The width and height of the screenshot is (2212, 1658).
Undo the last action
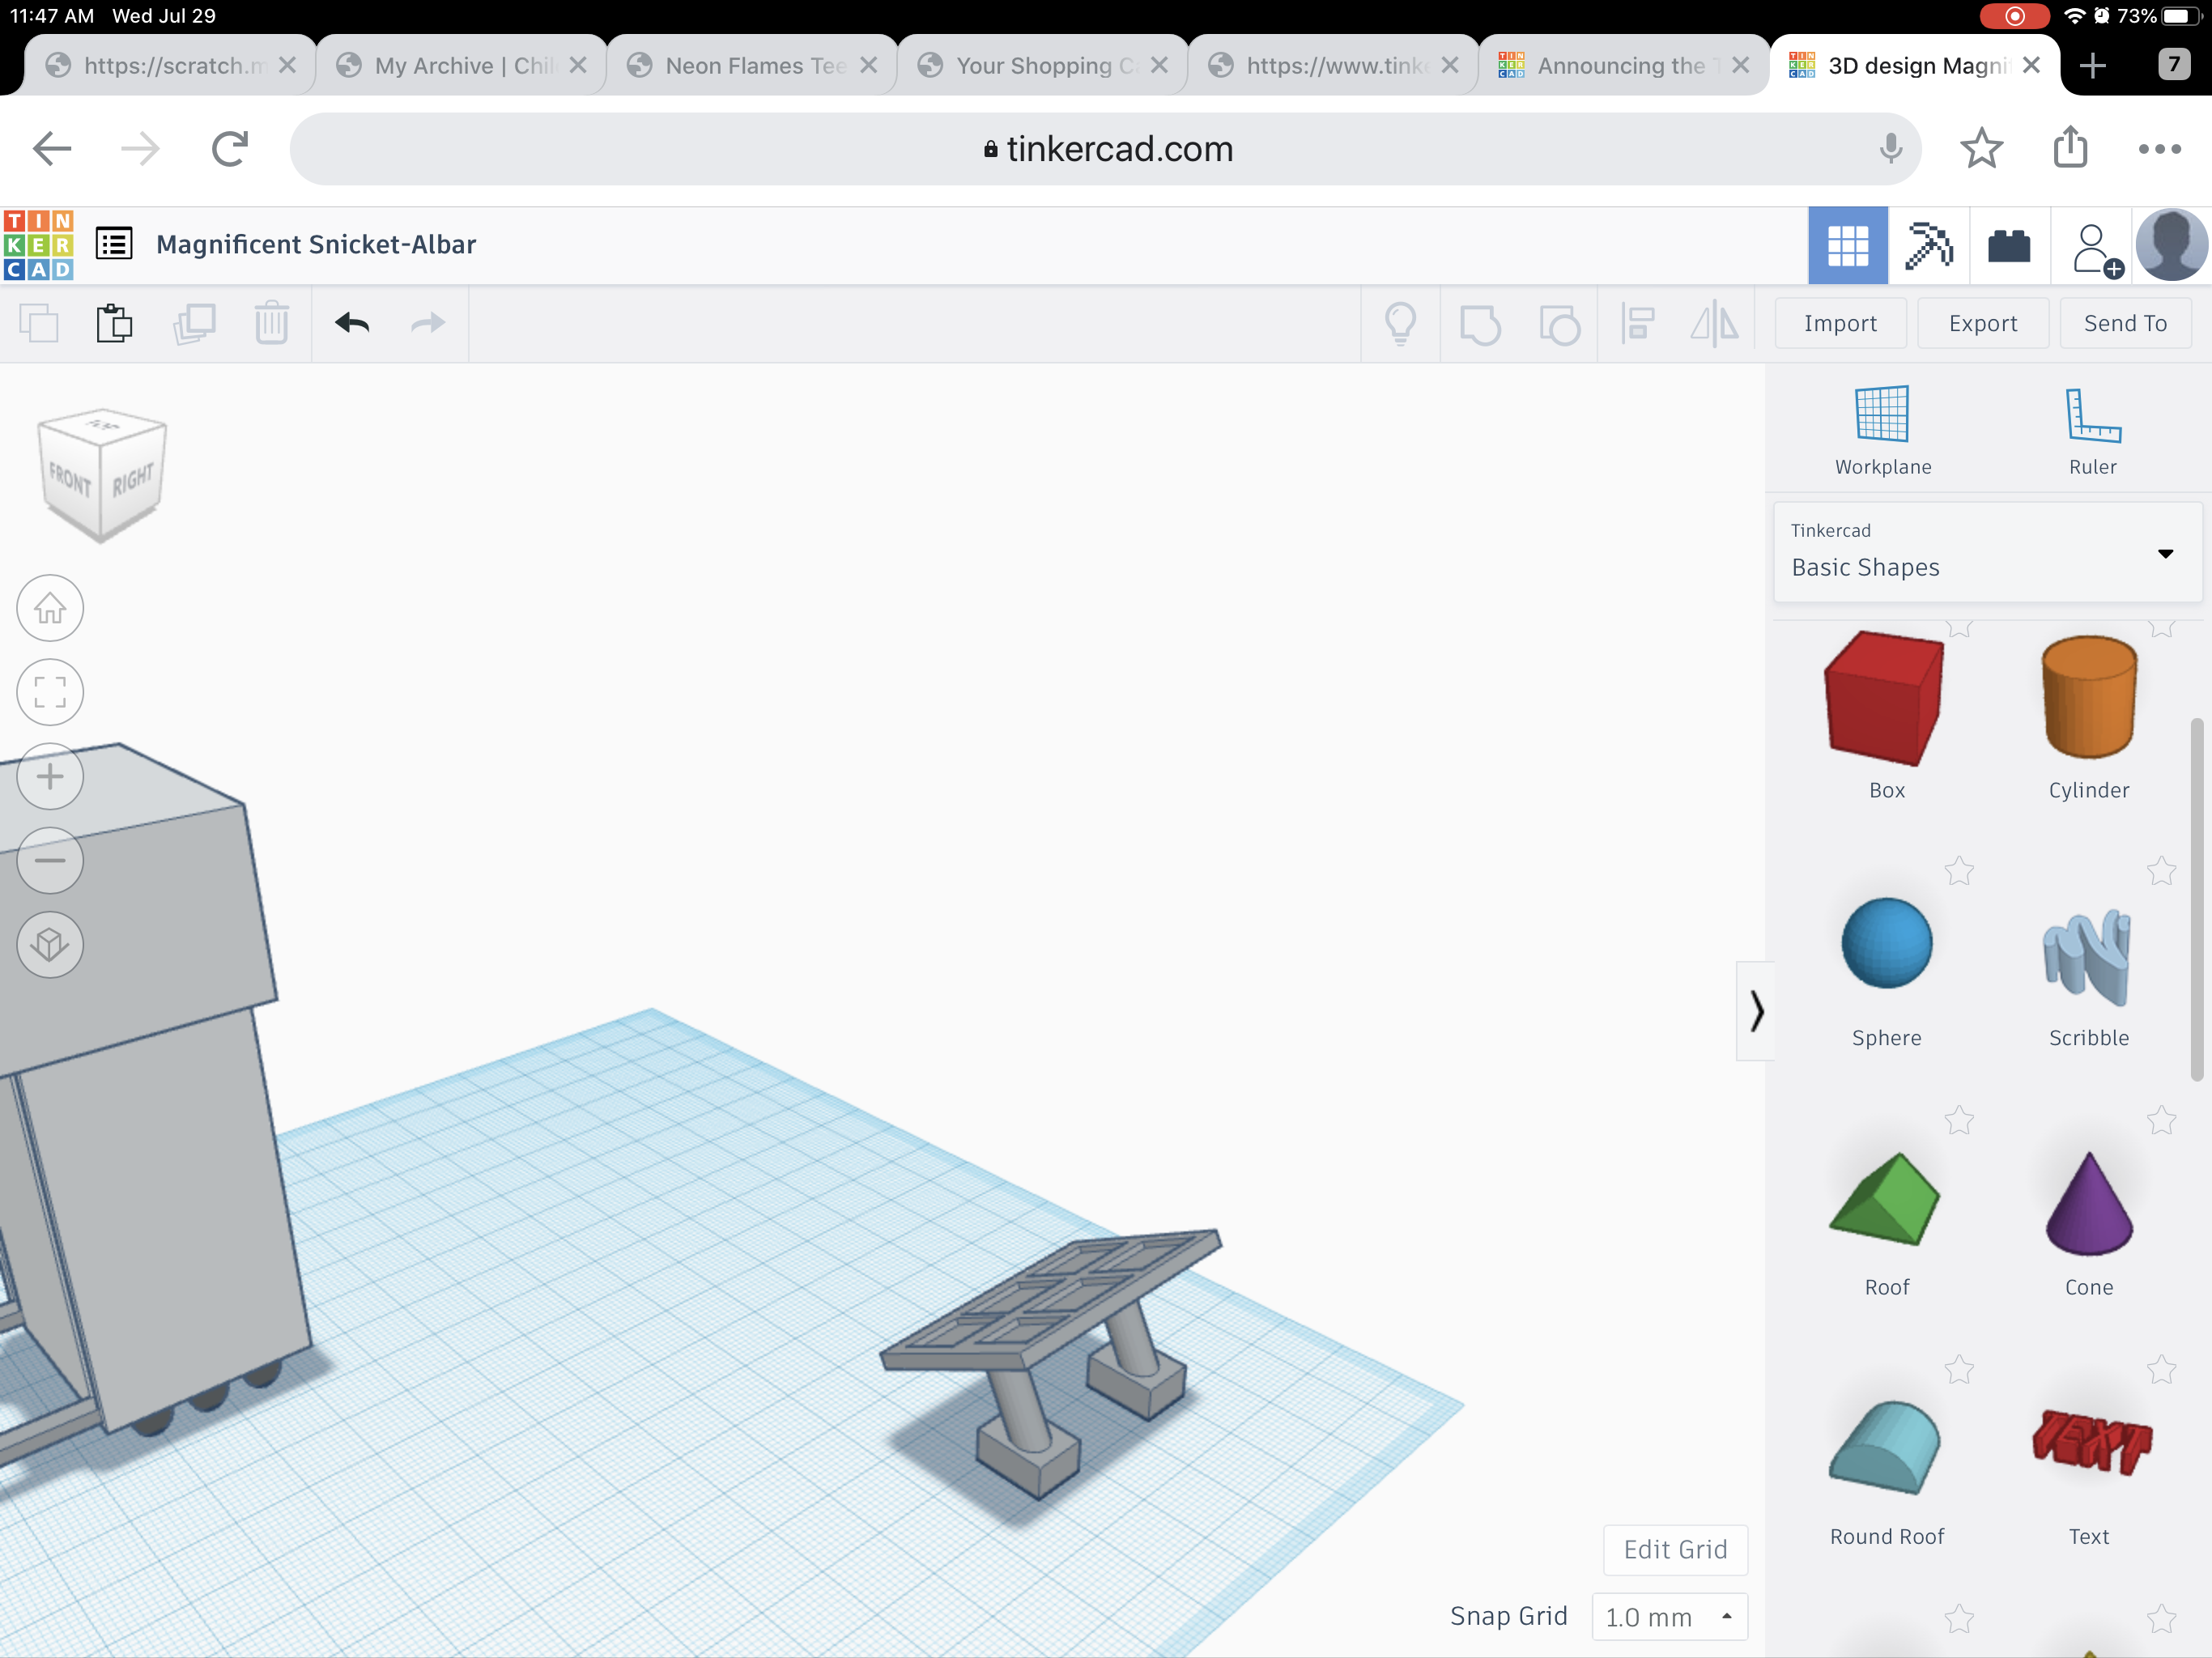tap(352, 323)
